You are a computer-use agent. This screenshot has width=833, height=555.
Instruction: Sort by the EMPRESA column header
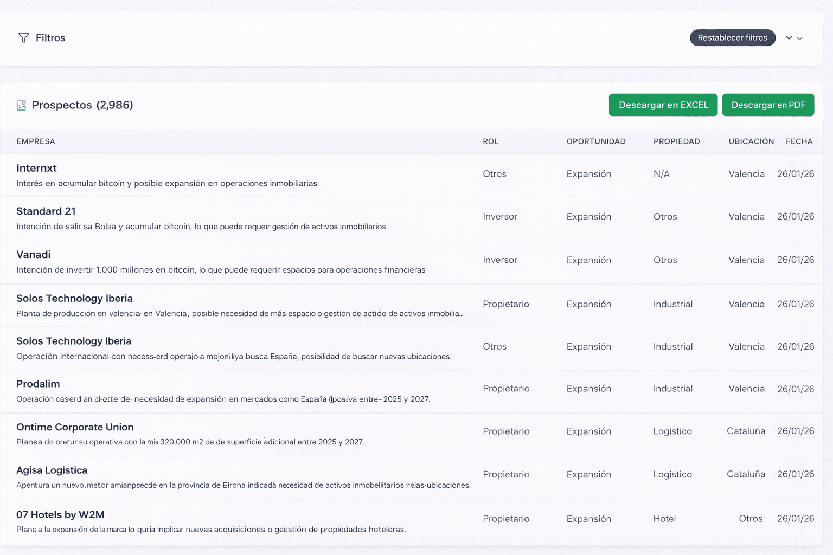click(36, 141)
